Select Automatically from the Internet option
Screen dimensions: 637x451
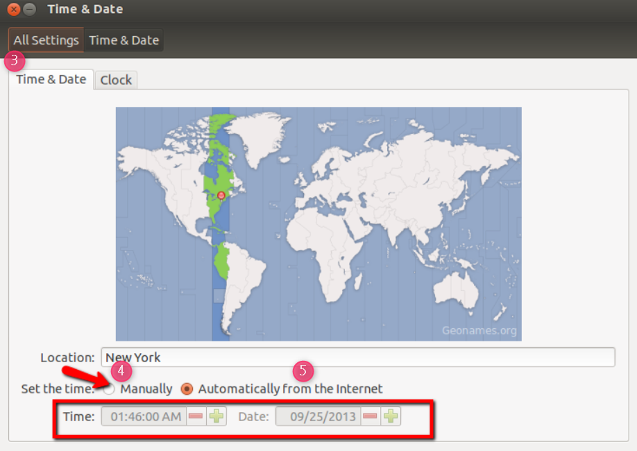pyautogui.click(x=187, y=389)
